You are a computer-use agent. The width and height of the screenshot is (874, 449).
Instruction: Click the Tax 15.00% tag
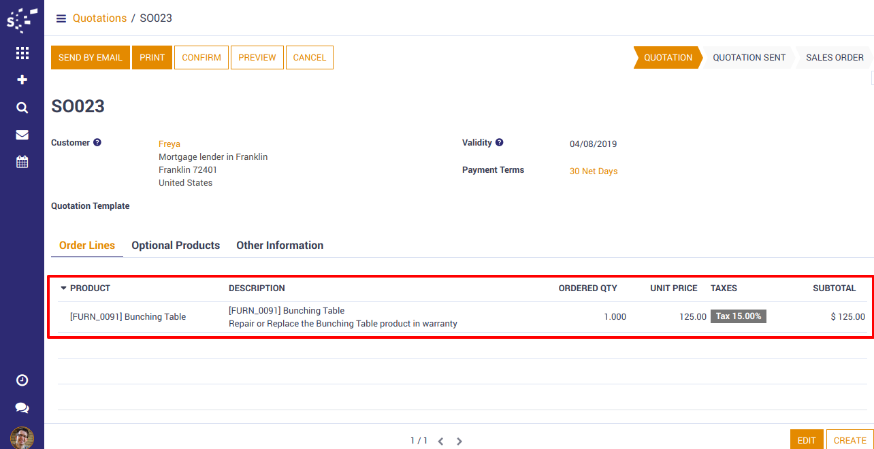coord(738,316)
